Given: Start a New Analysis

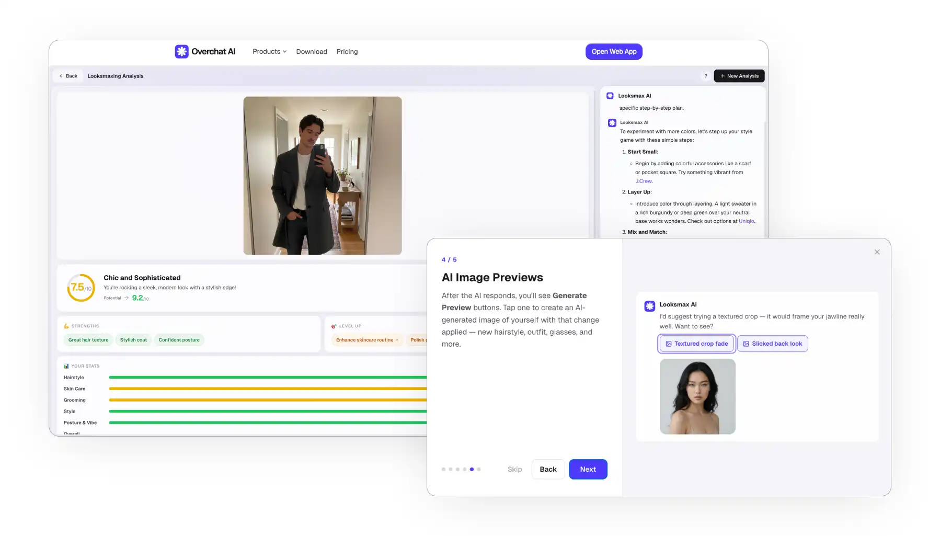Looking at the screenshot, I should (739, 76).
